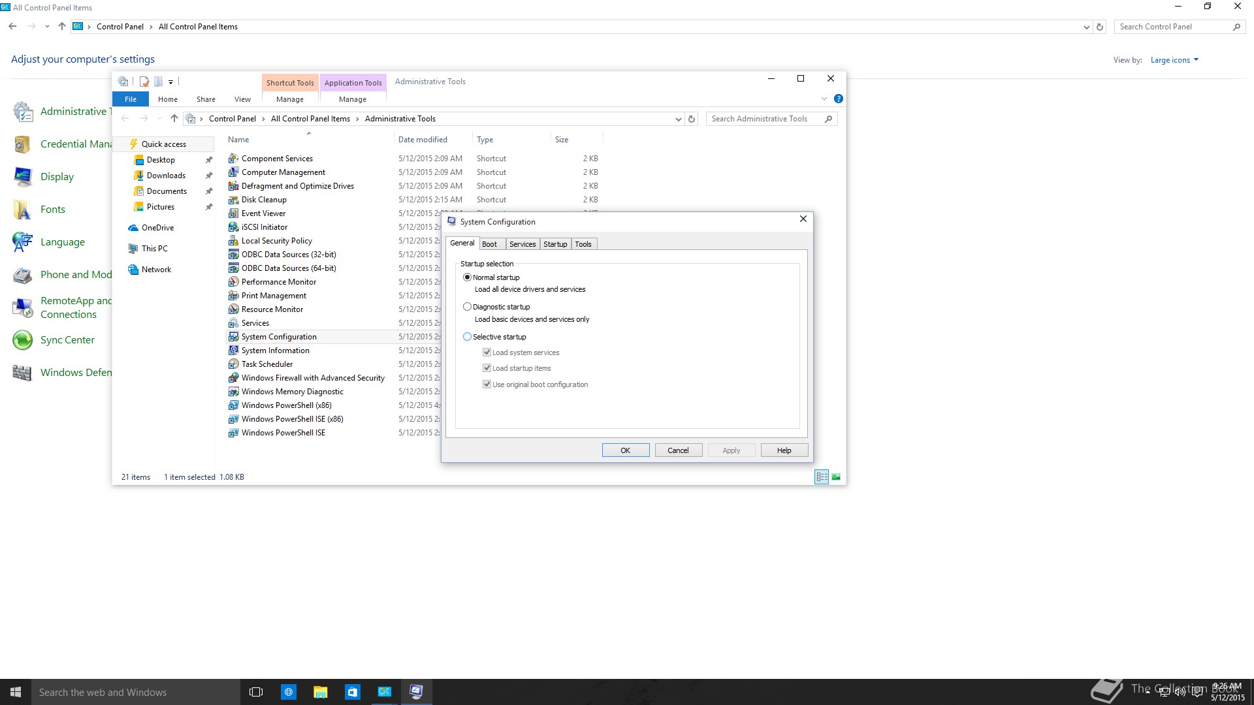Select Disk Cleanup icon
Viewport: 1254px width, 705px height.
point(233,200)
